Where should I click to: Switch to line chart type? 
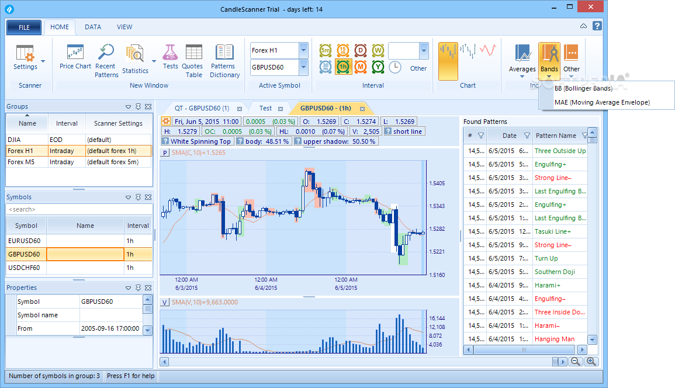pyautogui.click(x=488, y=50)
